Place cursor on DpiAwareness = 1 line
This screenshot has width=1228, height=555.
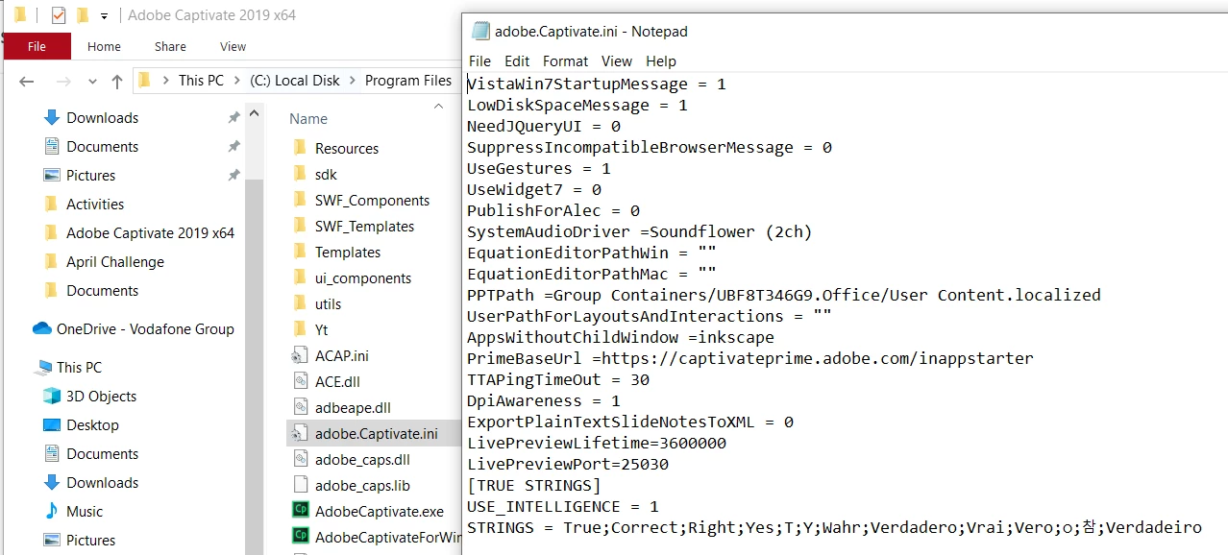(x=544, y=400)
